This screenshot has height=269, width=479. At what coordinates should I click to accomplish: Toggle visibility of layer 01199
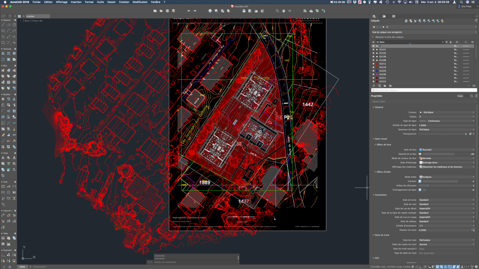(373, 60)
